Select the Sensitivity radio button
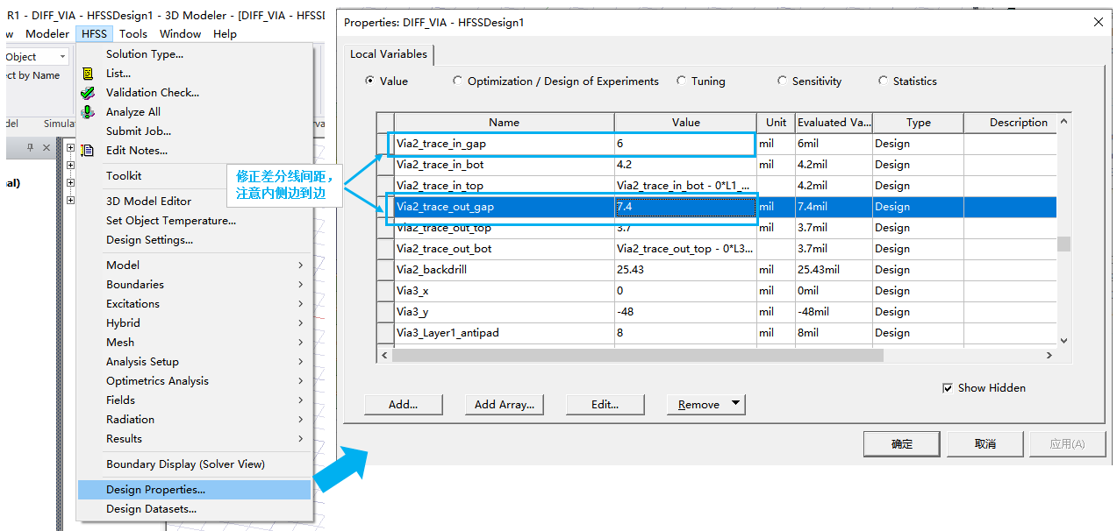This screenshot has width=1117, height=531. point(782,81)
